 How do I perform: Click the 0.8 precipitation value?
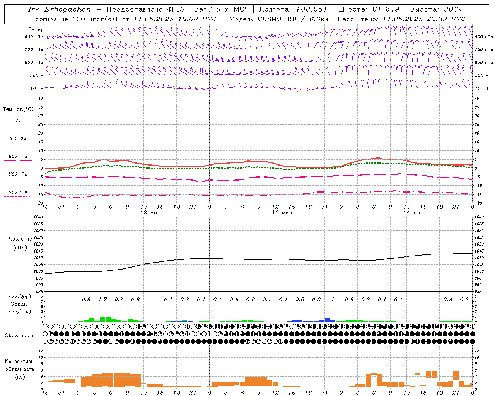pyautogui.click(x=86, y=299)
